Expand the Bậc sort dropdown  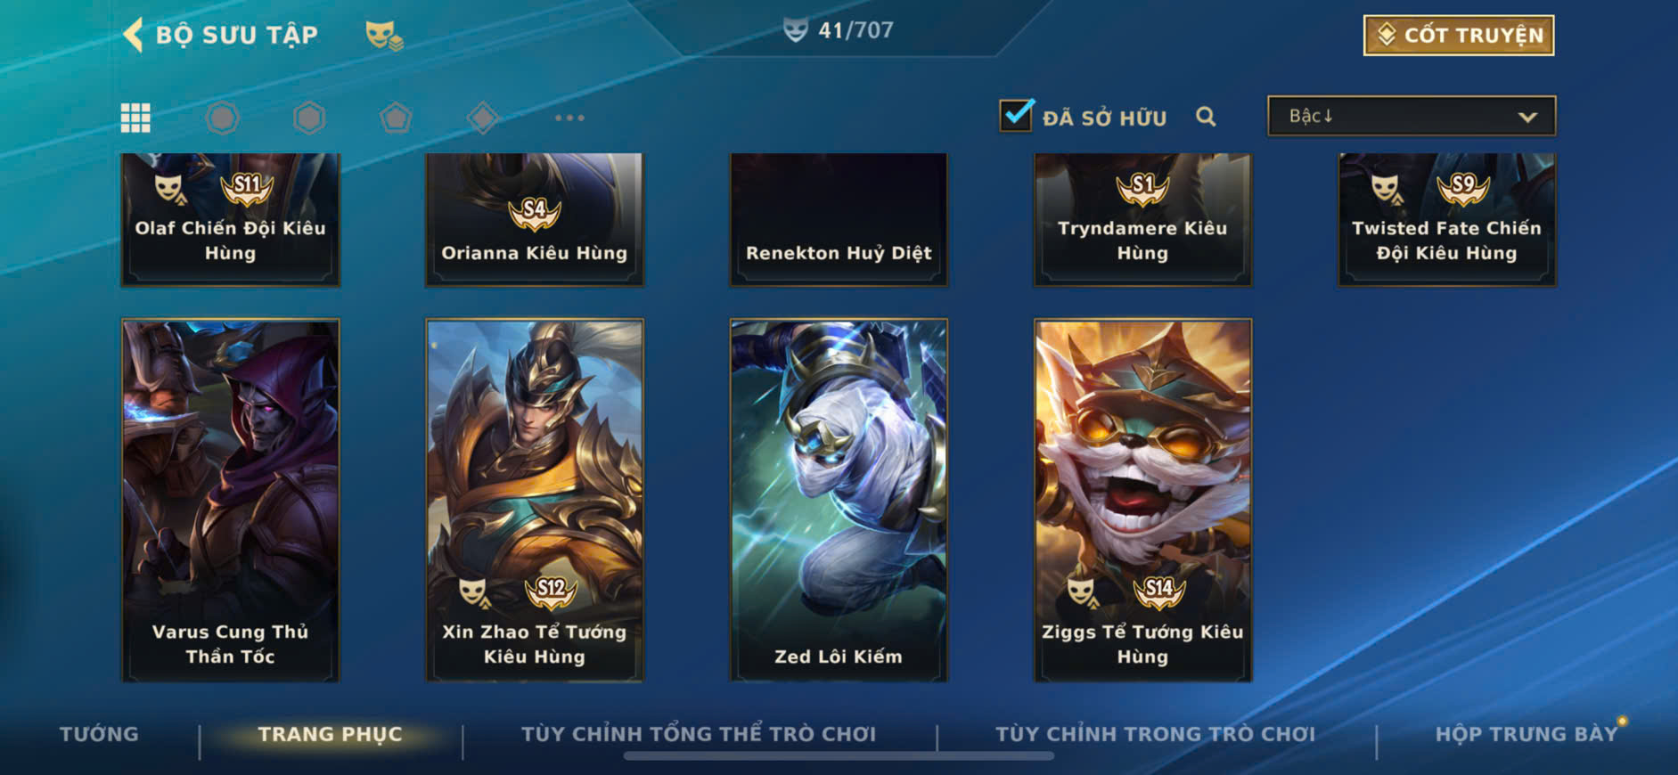pyautogui.click(x=1412, y=116)
